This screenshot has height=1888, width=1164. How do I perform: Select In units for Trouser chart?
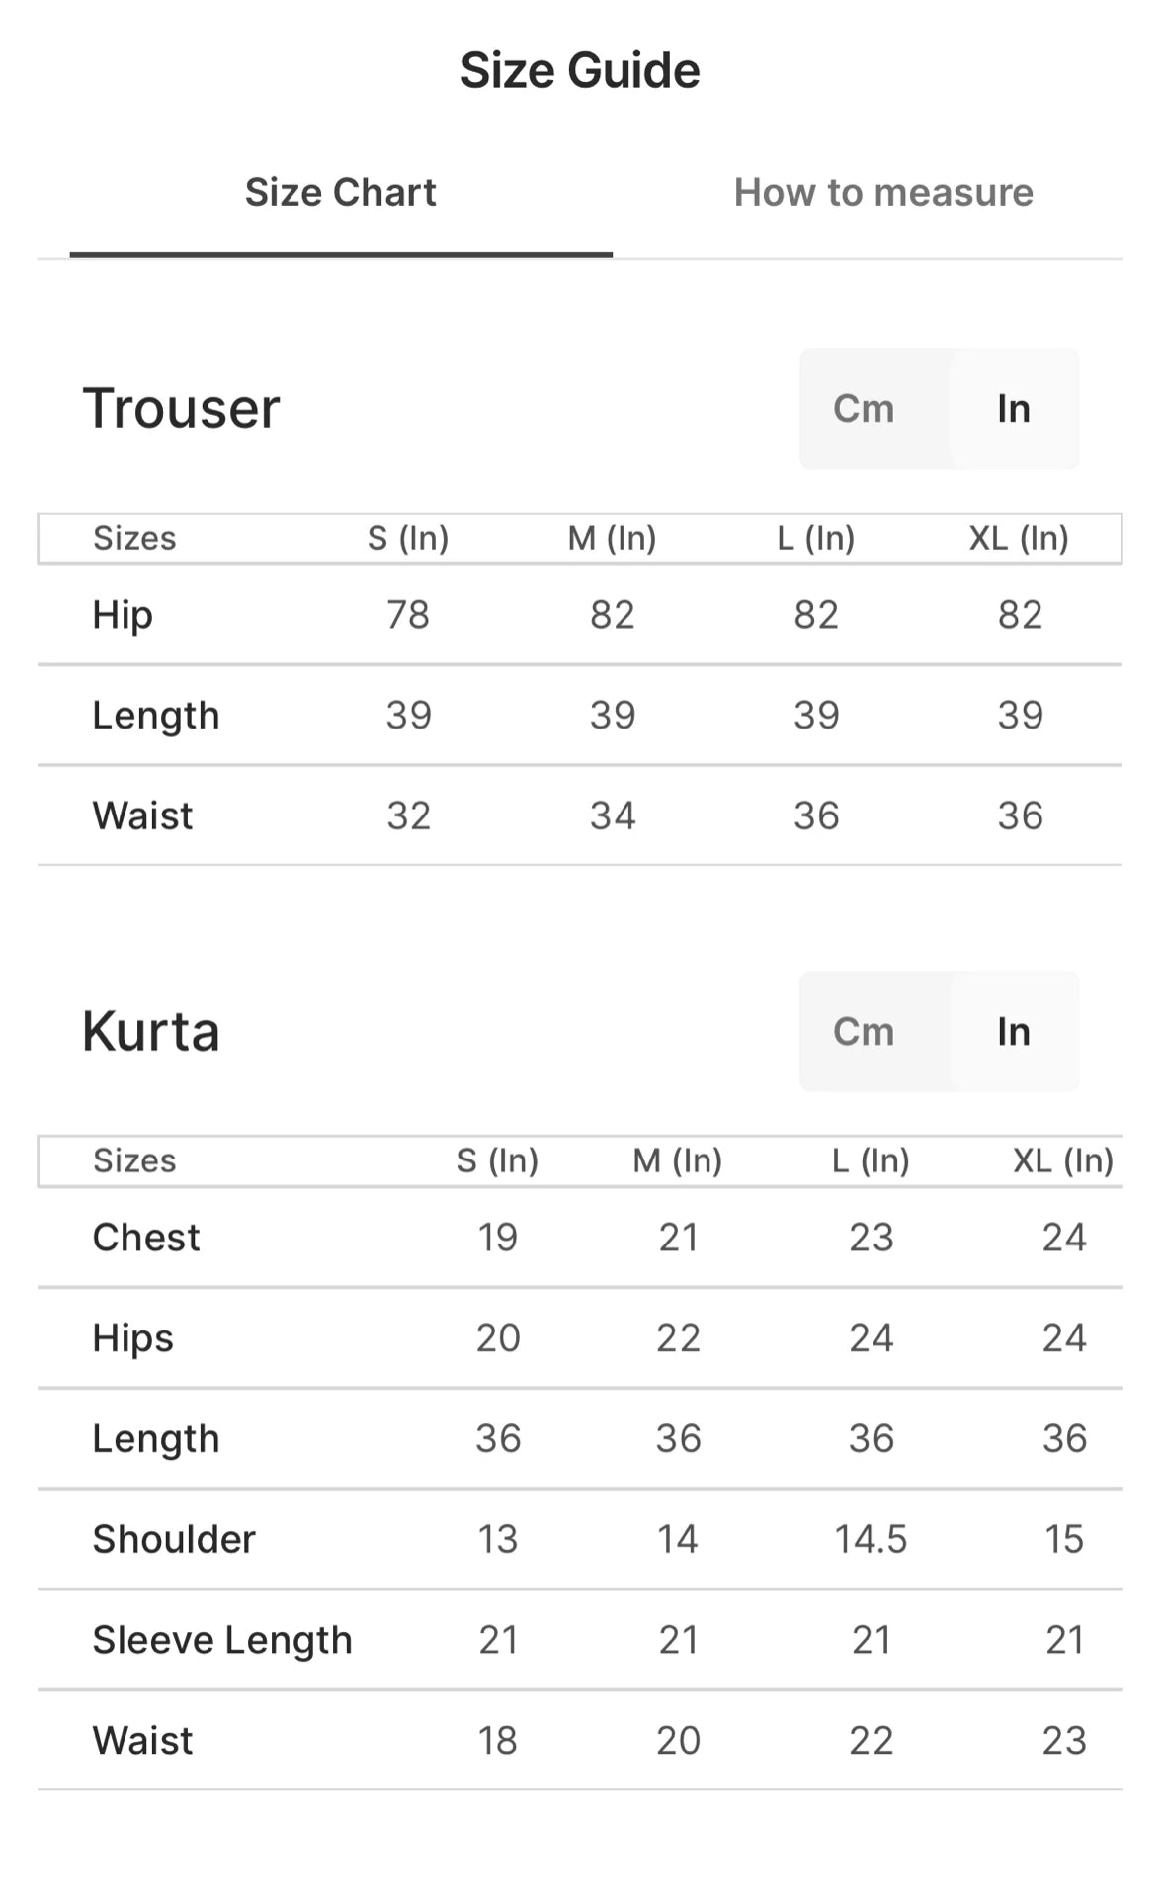tap(1013, 408)
